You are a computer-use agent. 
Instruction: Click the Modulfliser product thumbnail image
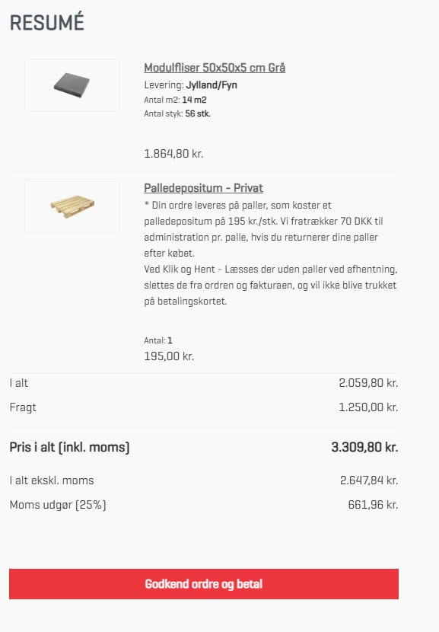(73, 85)
